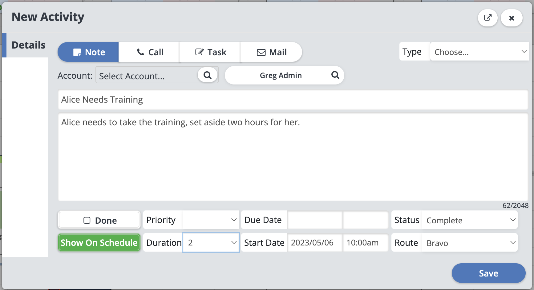Click the Save button
534x290 pixels.
click(x=488, y=273)
